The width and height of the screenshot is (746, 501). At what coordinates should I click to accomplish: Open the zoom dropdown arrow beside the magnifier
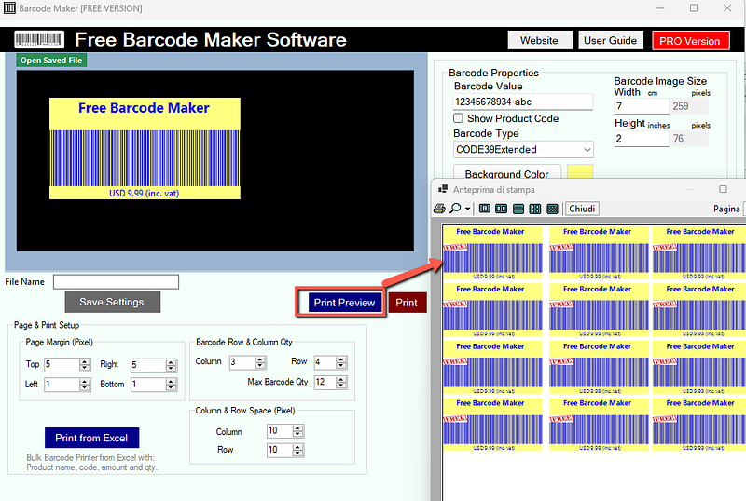tap(468, 210)
